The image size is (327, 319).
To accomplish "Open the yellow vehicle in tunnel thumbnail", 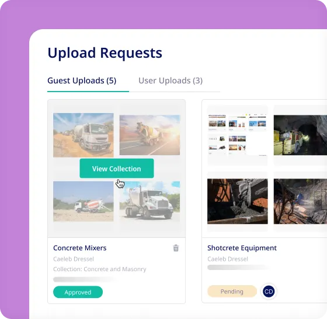I will click(300, 135).
